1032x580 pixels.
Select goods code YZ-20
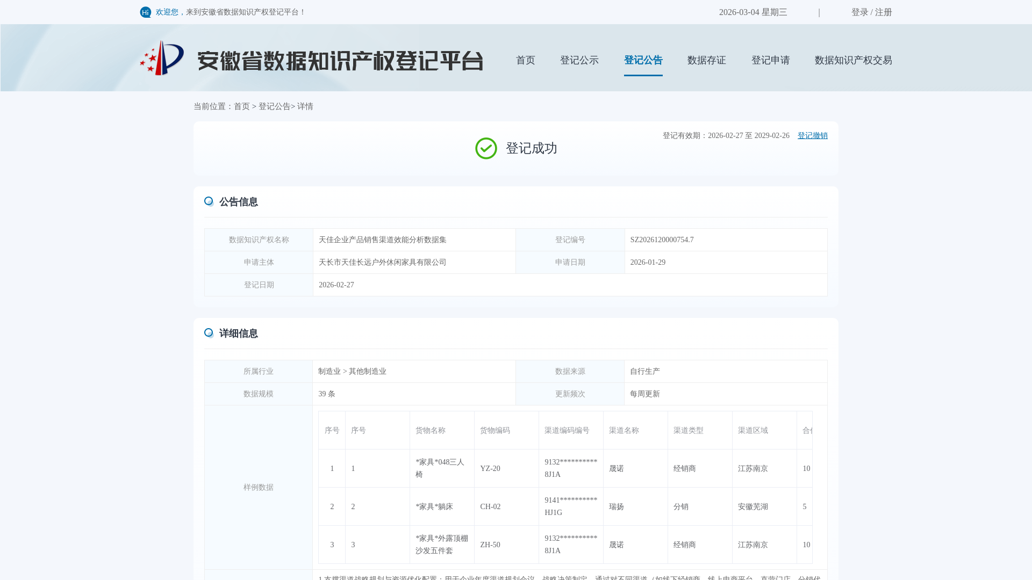tap(490, 469)
